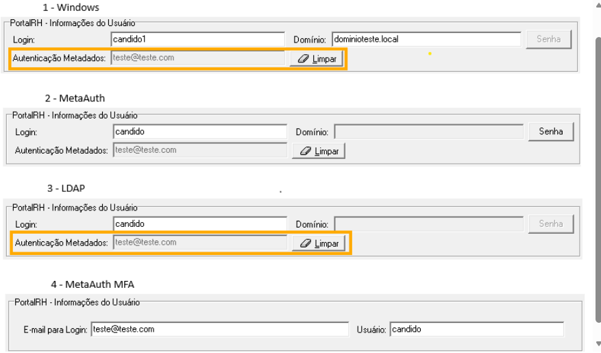Select the Login field in LDAP section

tap(199, 223)
